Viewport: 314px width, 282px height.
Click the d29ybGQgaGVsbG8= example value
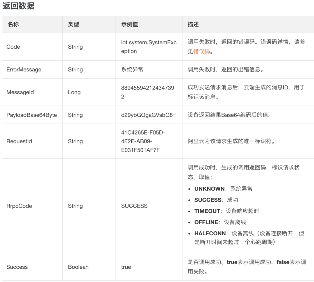[x=149, y=115]
